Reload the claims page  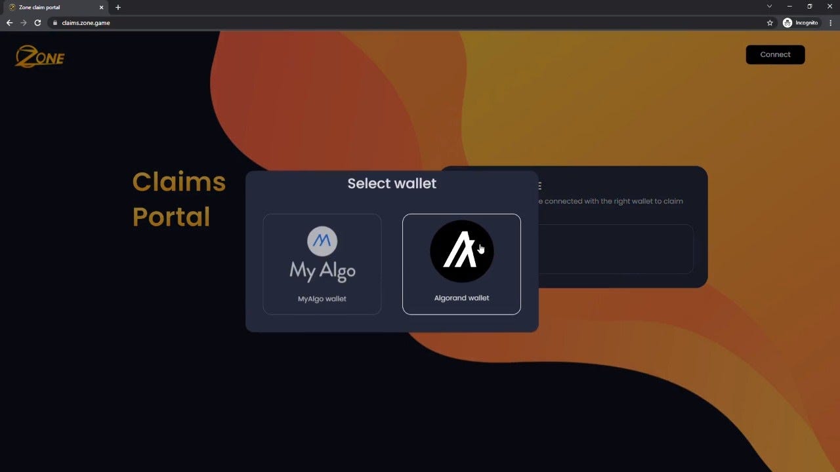click(38, 22)
